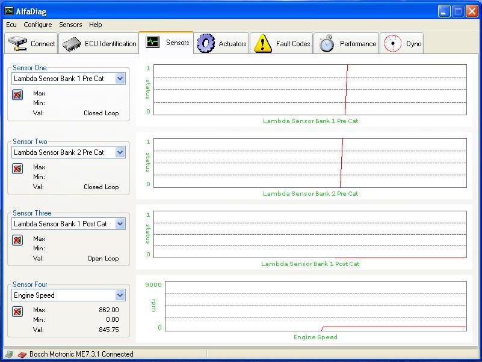Click the green connection icon in status bar

click(x=9, y=354)
